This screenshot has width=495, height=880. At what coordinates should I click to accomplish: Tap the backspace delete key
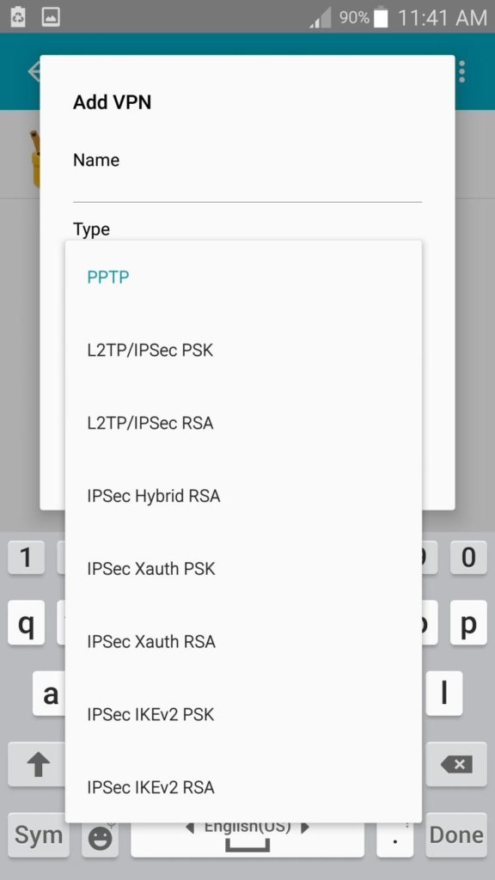tap(456, 764)
